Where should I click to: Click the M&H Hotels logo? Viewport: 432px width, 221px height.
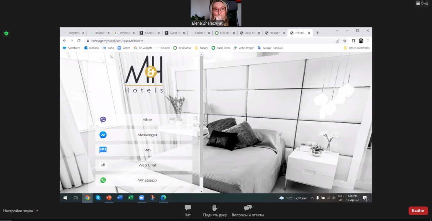144,74
